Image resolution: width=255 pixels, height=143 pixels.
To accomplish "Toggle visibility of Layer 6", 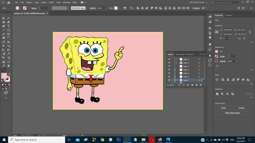I will pyautogui.click(x=169, y=77).
